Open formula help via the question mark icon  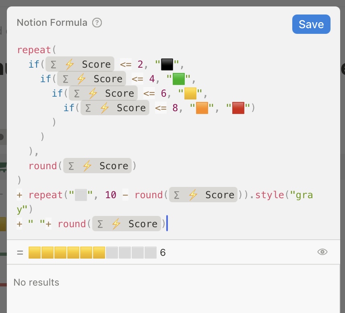coord(97,23)
